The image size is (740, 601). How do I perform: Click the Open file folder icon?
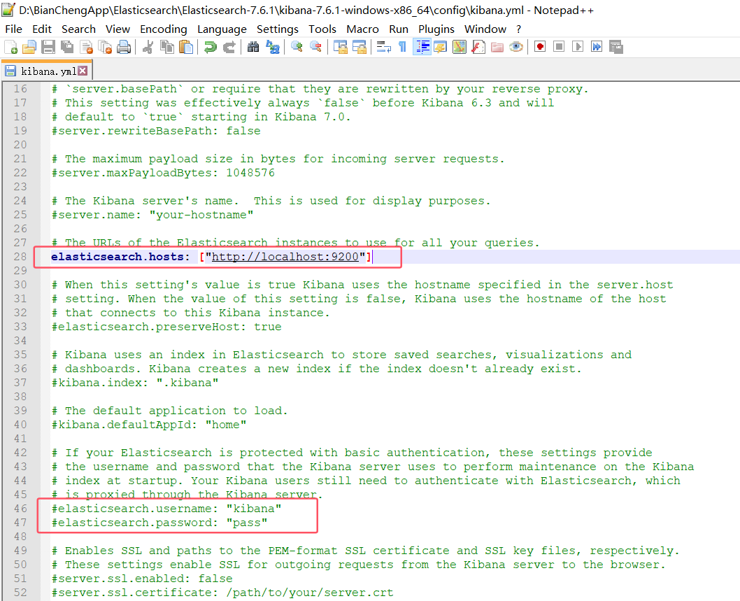click(29, 47)
